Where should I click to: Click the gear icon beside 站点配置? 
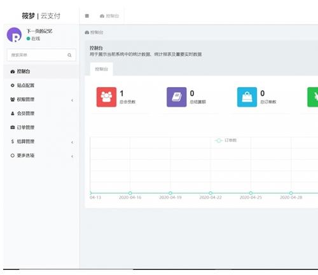pos(13,86)
